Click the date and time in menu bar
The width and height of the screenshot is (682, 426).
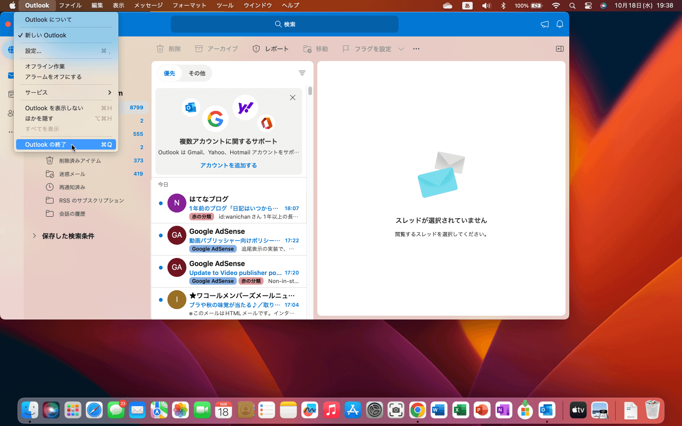pos(644,6)
